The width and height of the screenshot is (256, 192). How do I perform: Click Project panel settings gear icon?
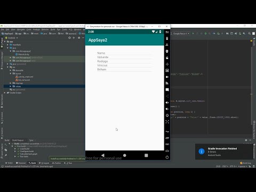coord(79,38)
